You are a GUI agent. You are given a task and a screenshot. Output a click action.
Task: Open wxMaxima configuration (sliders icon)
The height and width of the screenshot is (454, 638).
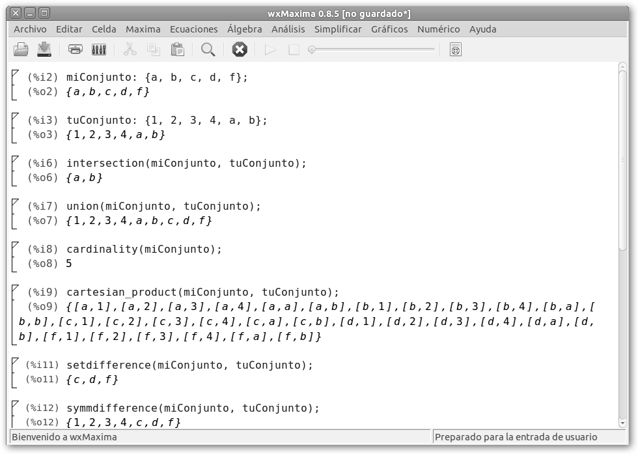(99, 50)
